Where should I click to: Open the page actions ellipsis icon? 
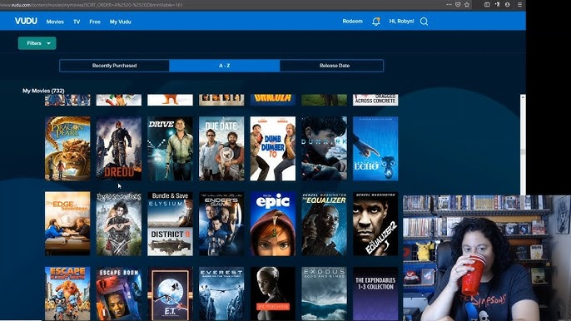coord(449,5)
